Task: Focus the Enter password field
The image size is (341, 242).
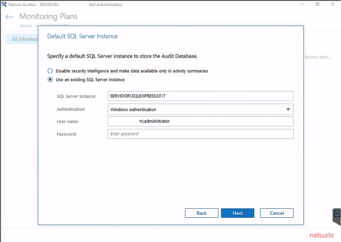Action: (x=200, y=134)
